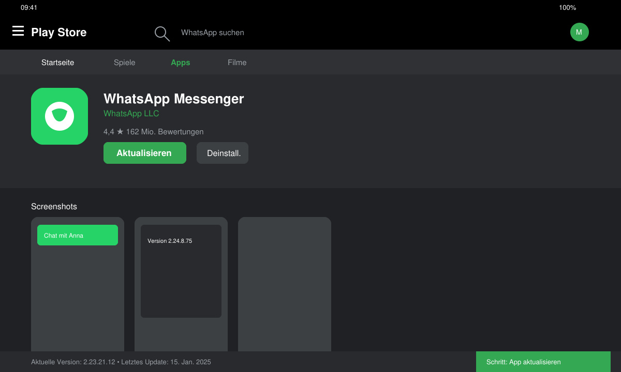Tap the Aktualisieren button
The height and width of the screenshot is (372, 621).
click(145, 153)
